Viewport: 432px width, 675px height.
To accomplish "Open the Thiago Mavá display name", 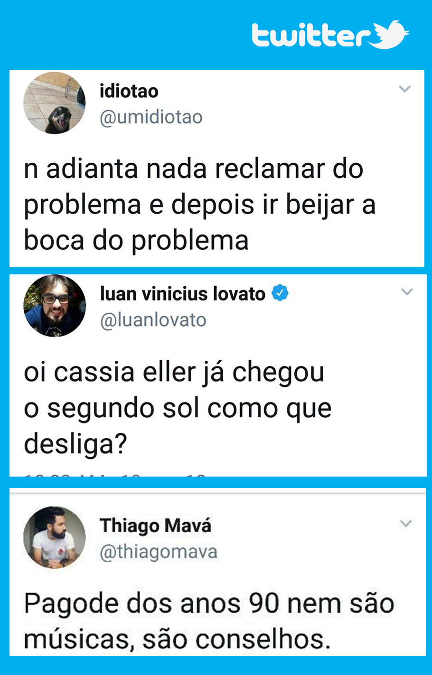I will (x=155, y=525).
